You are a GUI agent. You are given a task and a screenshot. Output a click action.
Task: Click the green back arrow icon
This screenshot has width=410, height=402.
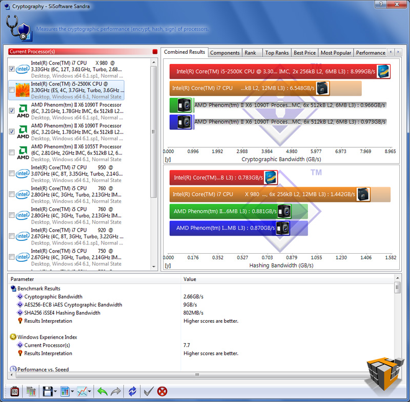(102, 391)
